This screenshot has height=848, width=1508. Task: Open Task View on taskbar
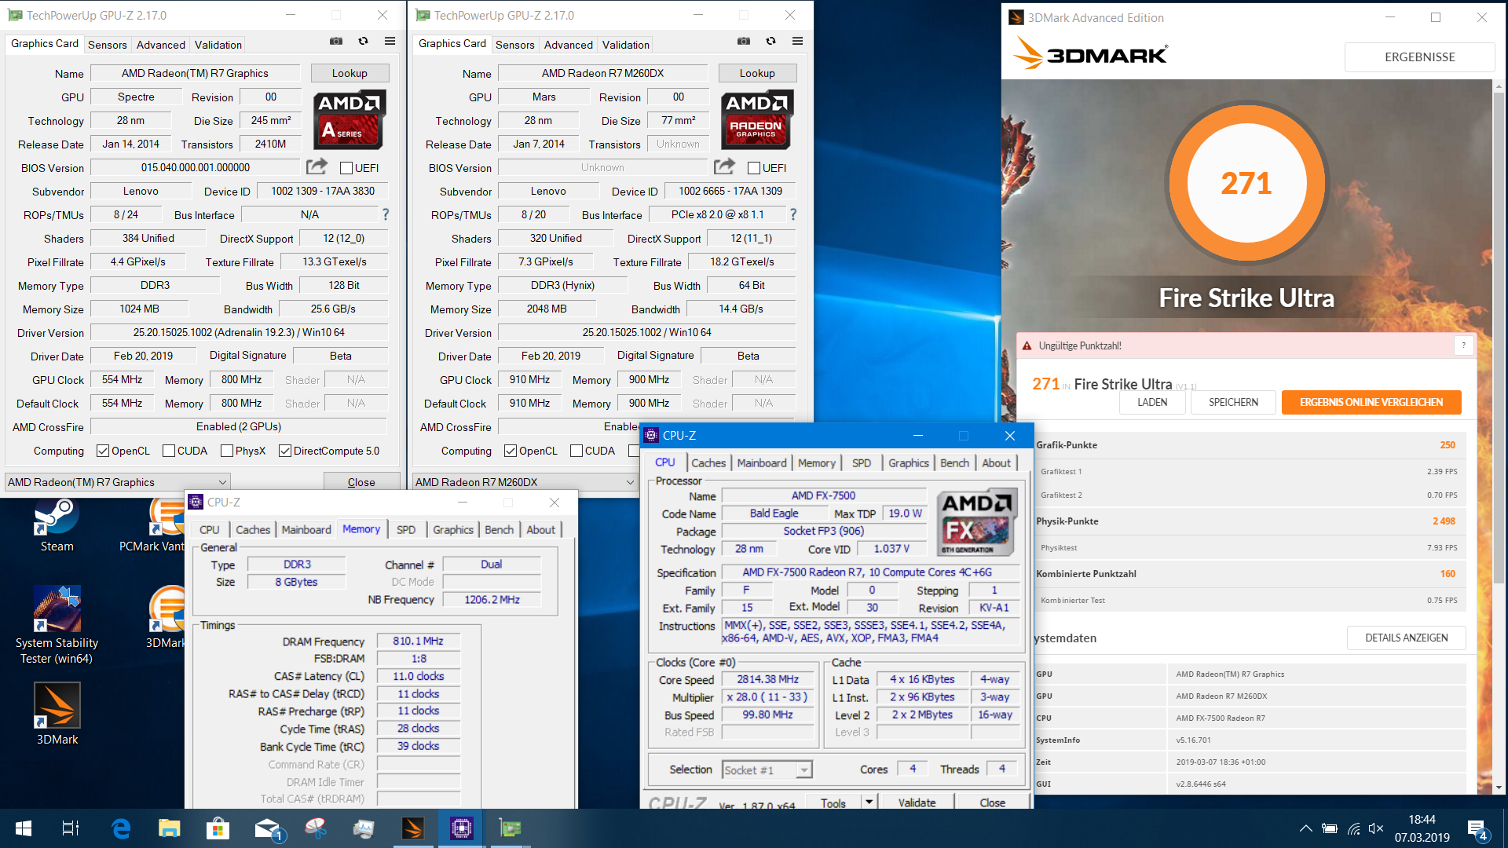(x=71, y=828)
